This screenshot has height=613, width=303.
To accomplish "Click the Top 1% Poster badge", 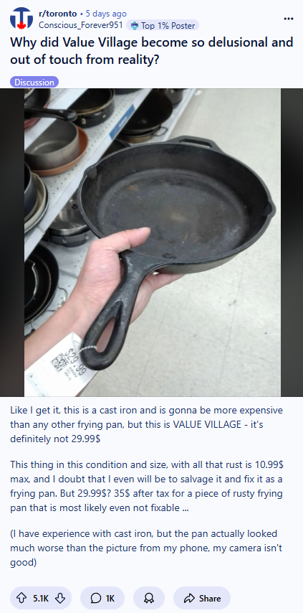I will point(163,25).
